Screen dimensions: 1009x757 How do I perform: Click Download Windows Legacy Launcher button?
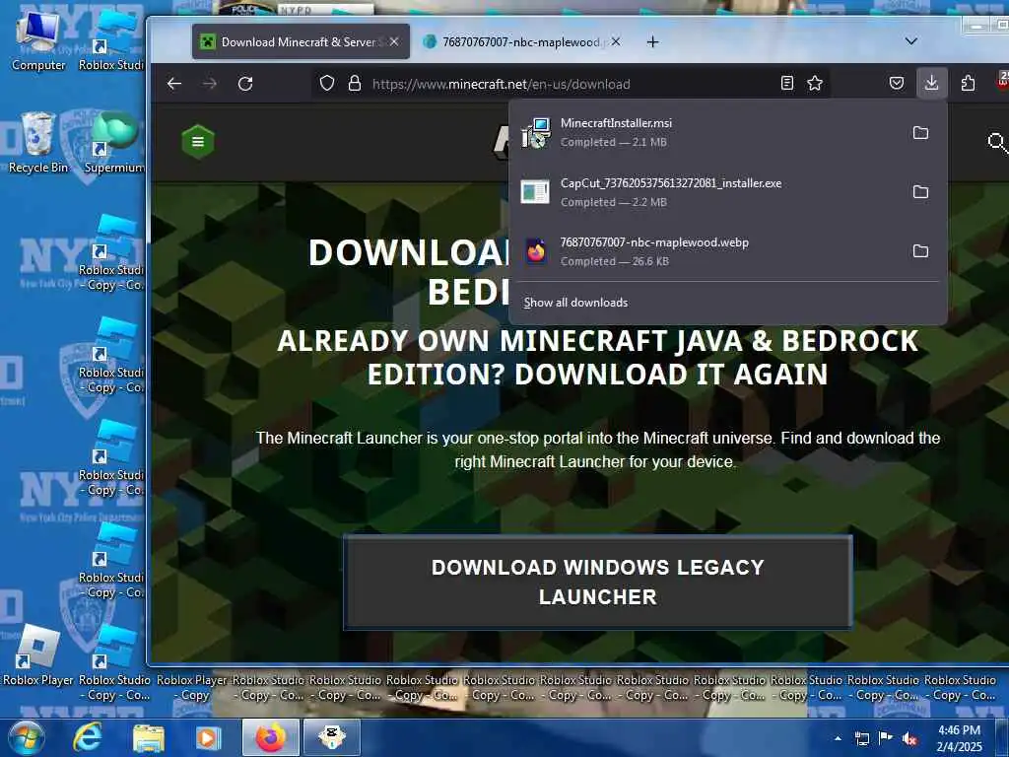coord(598,582)
